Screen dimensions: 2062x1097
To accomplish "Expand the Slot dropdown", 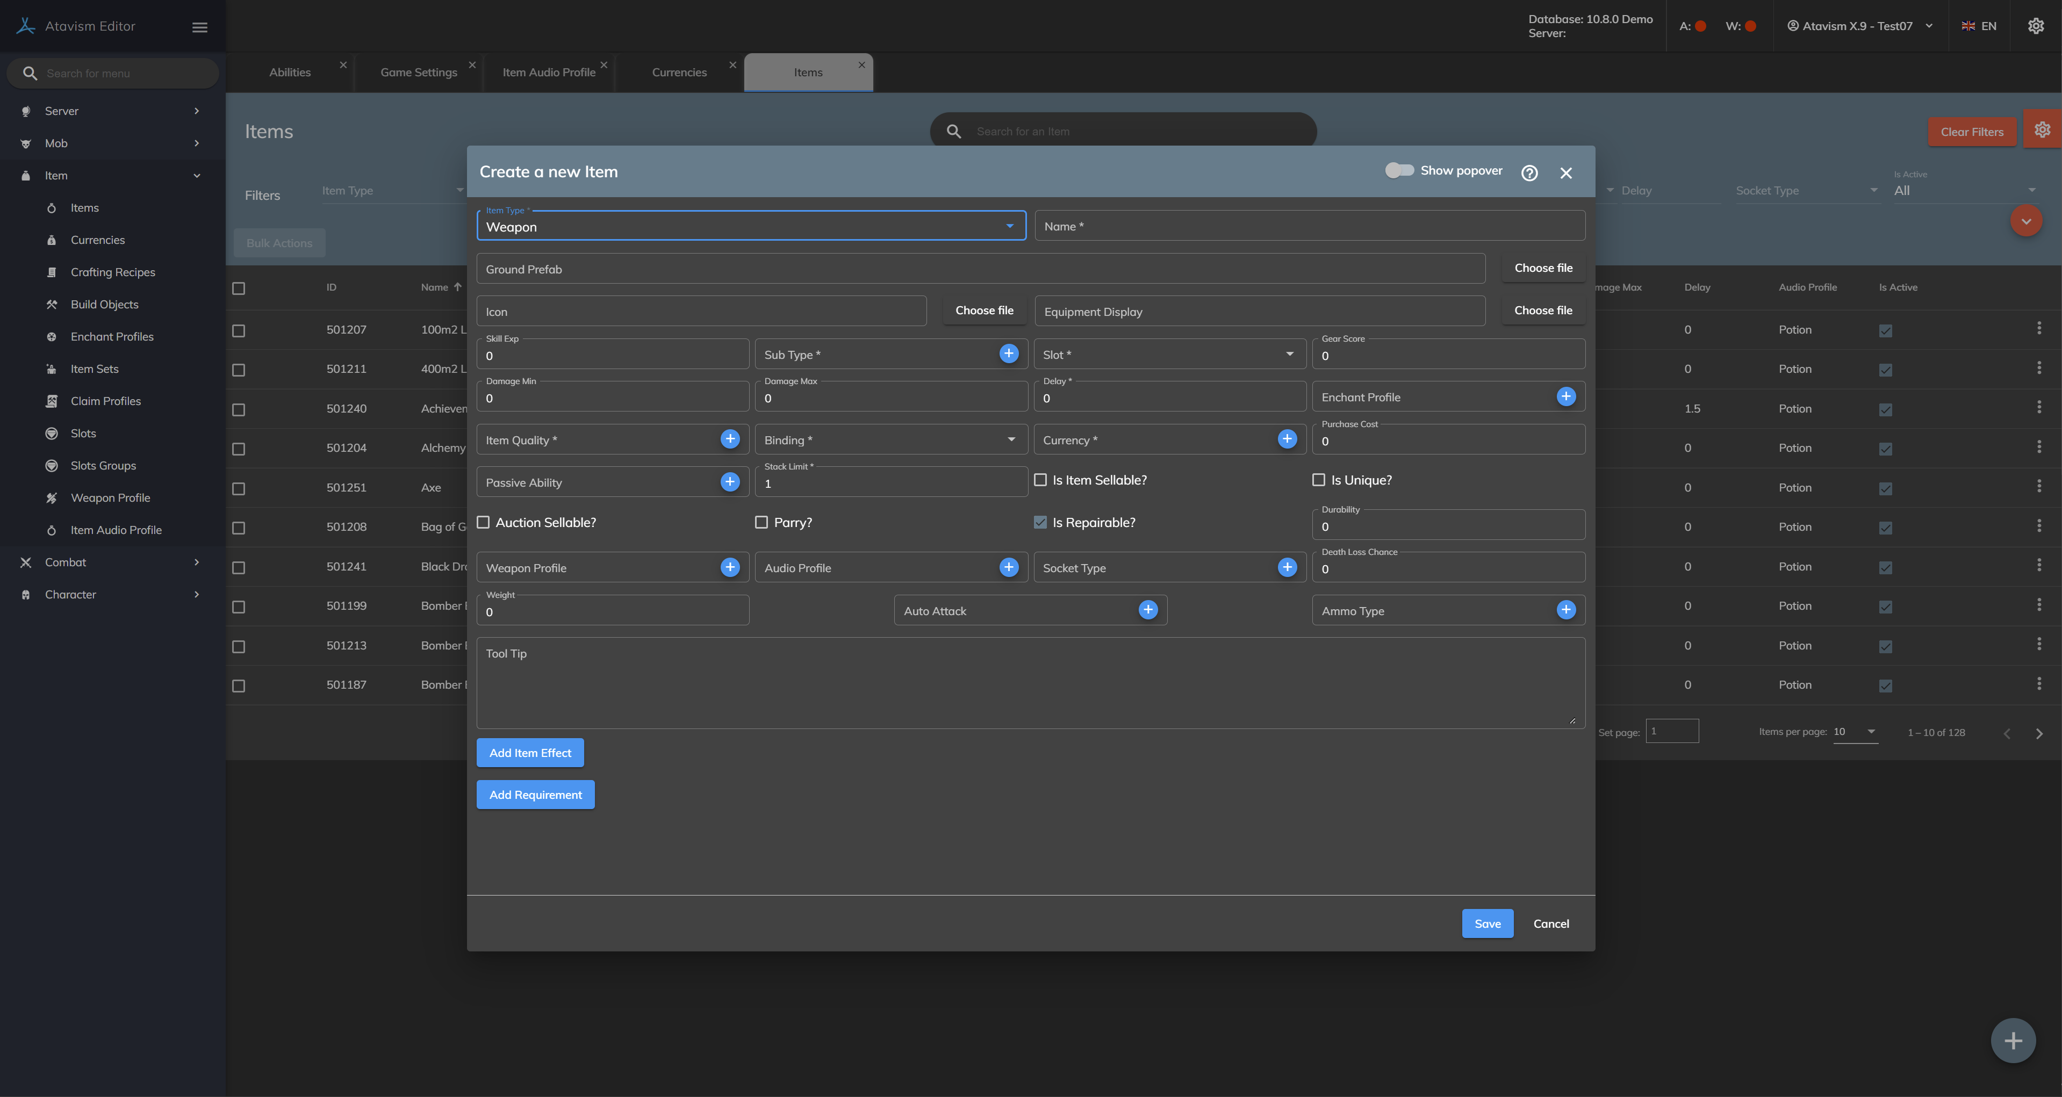I will click(x=1169, y=355).
